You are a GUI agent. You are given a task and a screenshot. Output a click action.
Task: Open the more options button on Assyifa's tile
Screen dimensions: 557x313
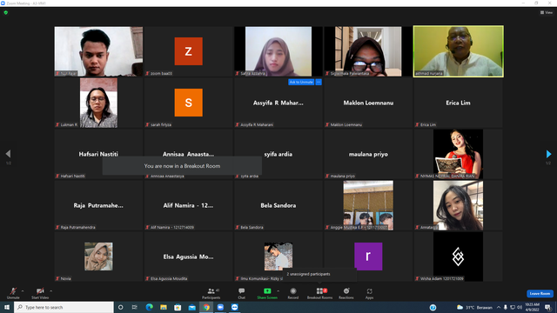pyautogui.click(x=319, y=82)
